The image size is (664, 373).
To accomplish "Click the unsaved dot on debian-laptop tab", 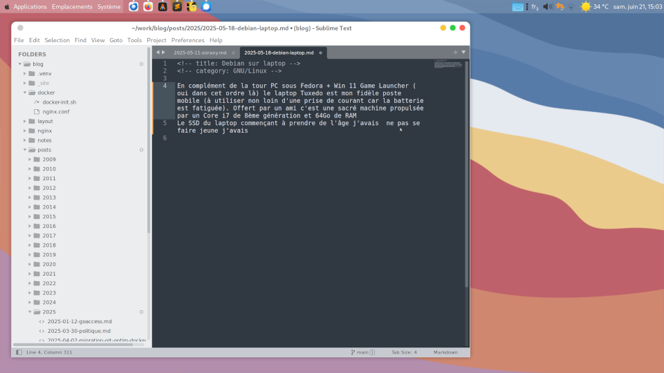I will coord(320,52).
